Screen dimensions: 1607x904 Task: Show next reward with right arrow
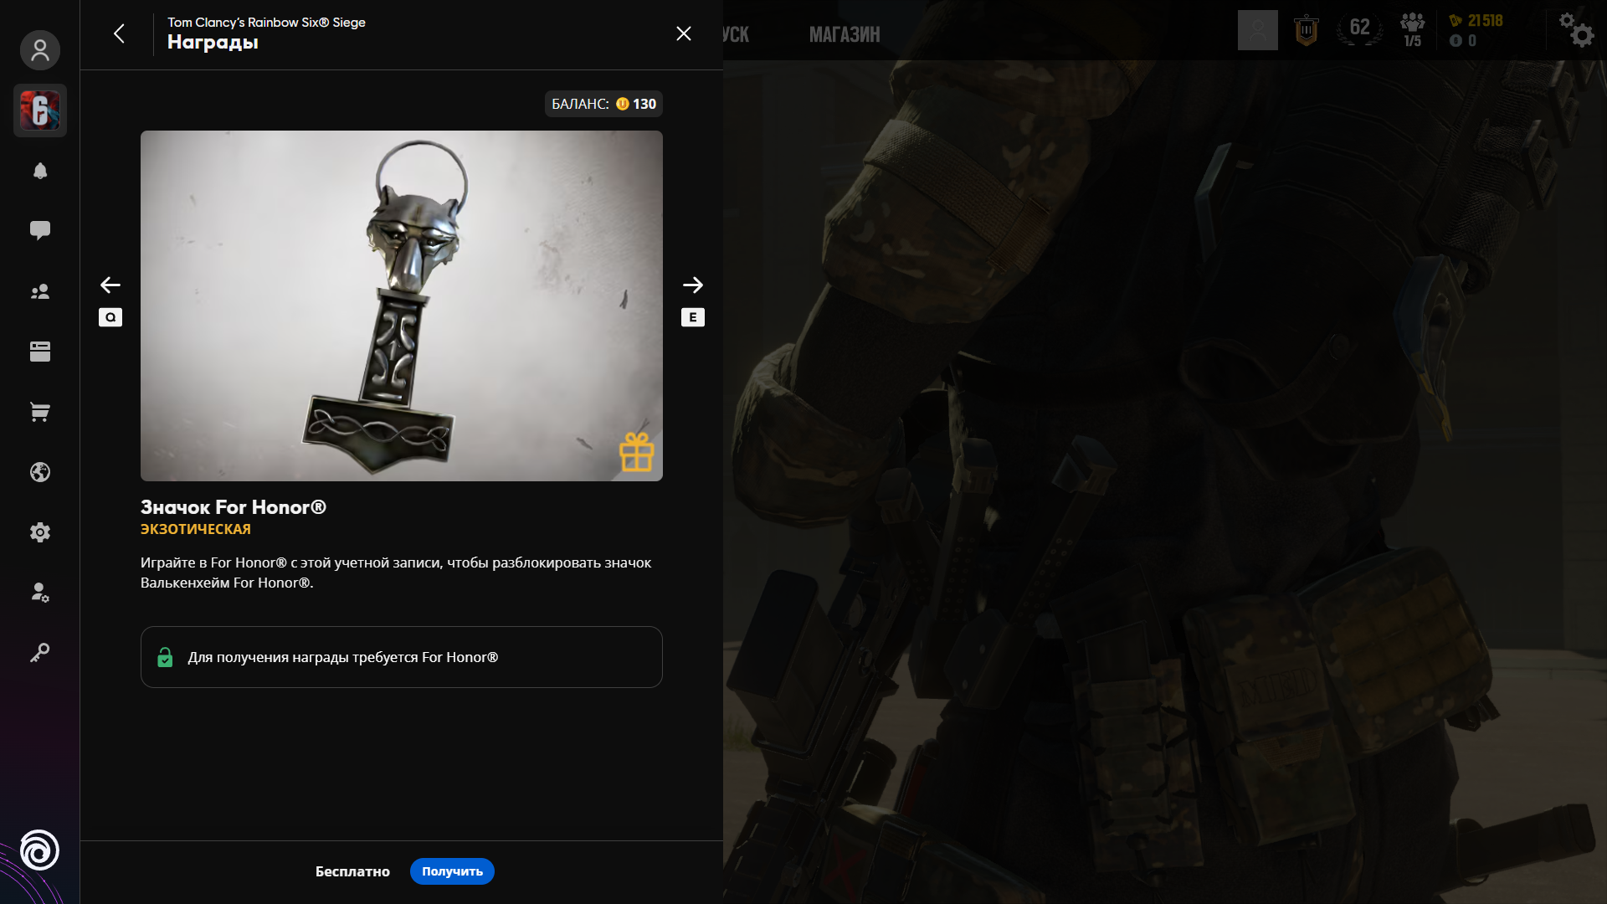pyautogui.click(x=692, y=285)
